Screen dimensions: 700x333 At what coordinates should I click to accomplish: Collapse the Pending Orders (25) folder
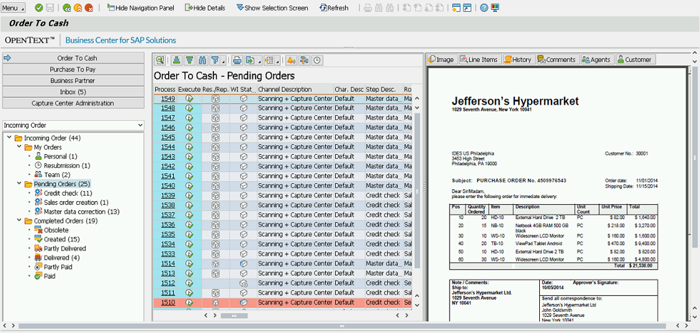pos(19,183)
